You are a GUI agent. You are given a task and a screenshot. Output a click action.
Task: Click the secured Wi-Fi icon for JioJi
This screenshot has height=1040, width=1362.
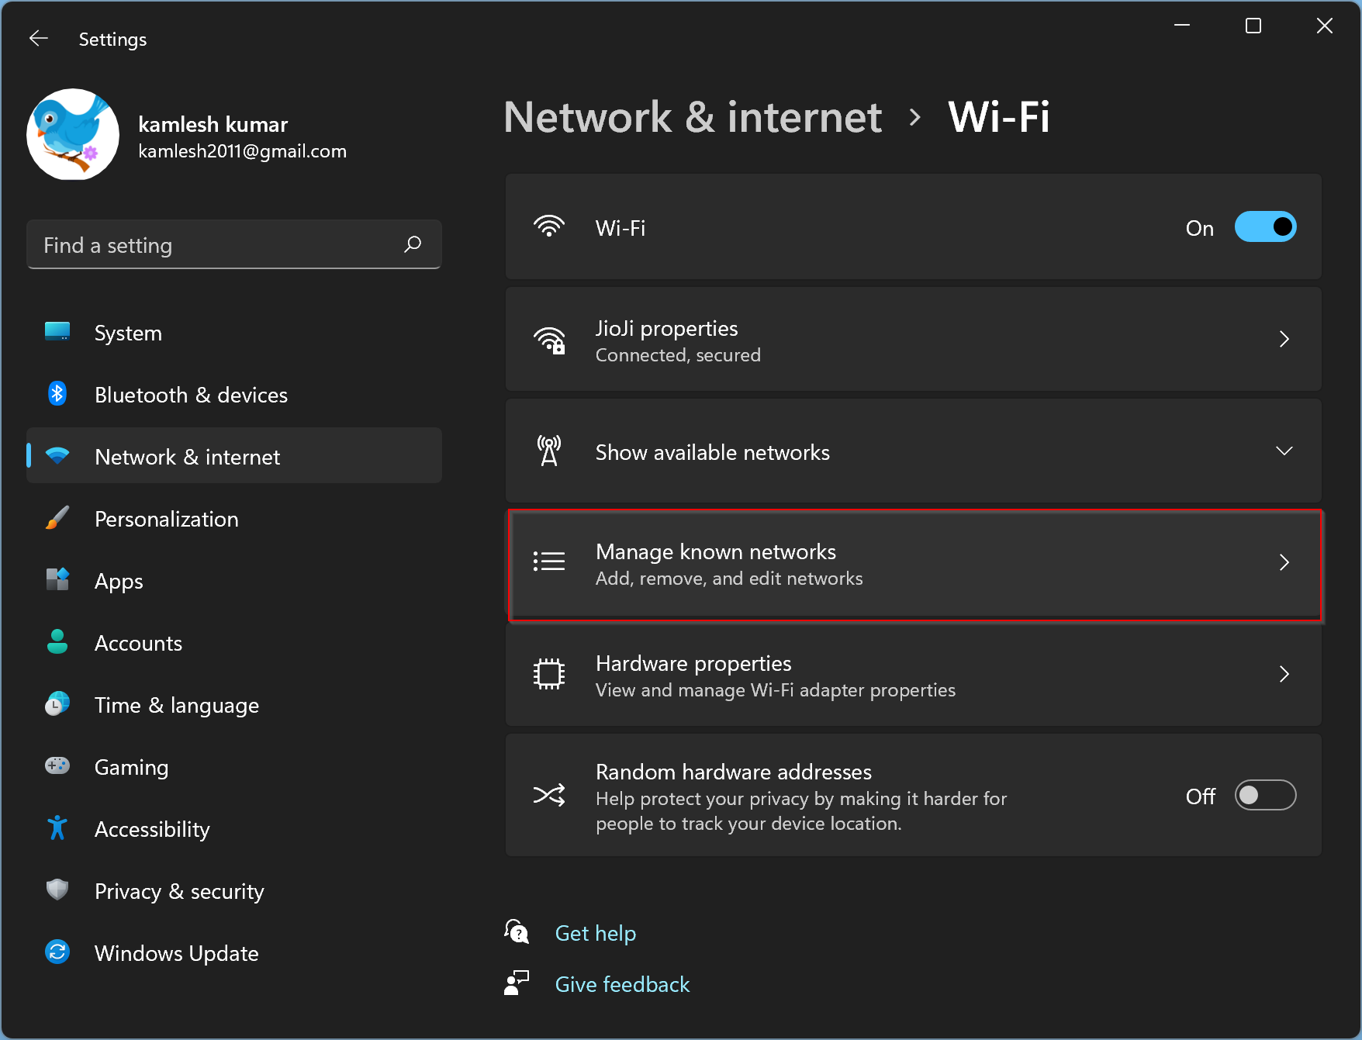point(549,340)
